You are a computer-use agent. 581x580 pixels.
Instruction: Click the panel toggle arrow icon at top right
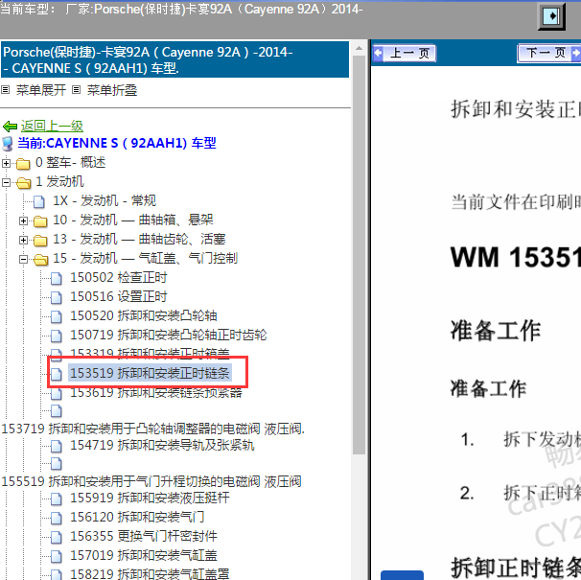coord(551,16)
